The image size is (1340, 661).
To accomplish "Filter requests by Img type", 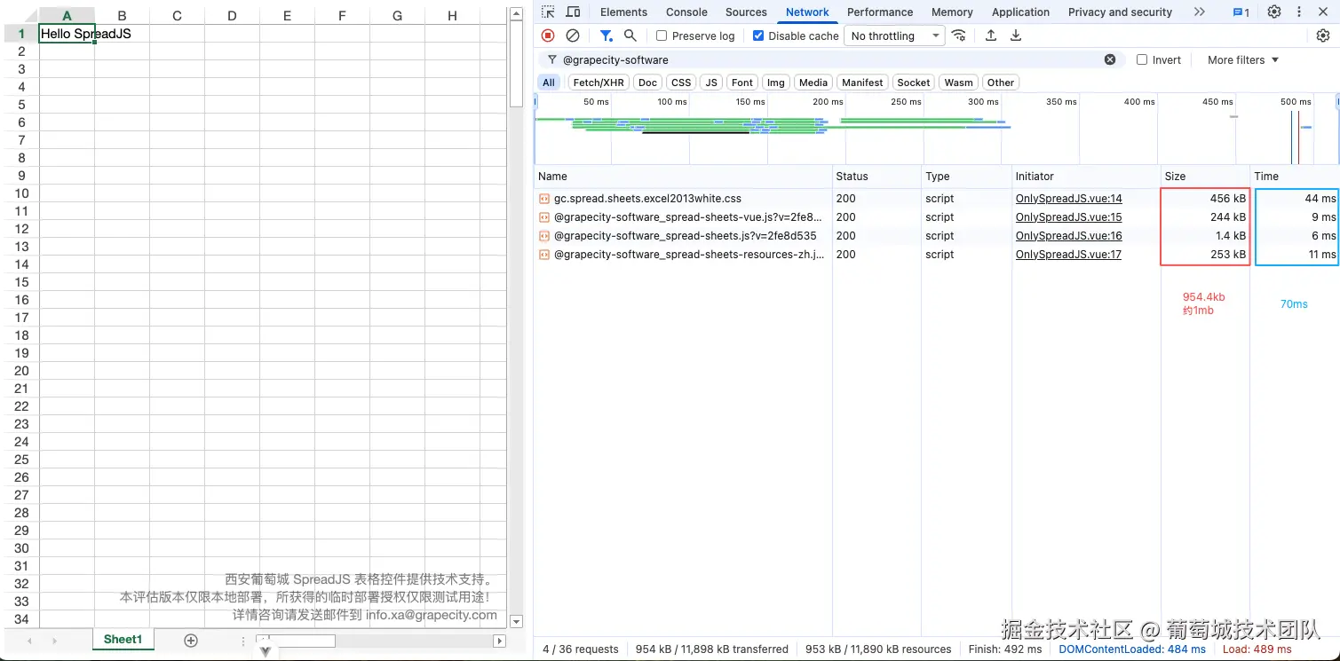I will pos(776,83).
